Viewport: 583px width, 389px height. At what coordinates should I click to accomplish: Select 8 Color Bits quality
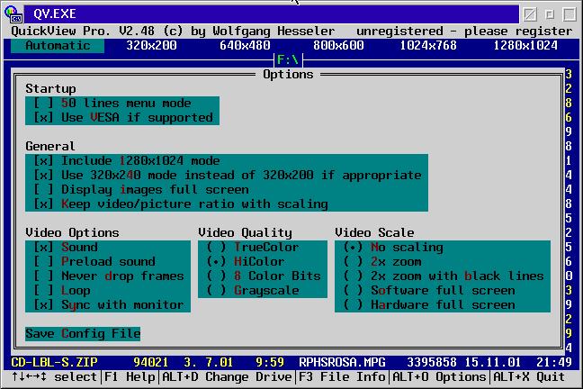coord(264,276)
